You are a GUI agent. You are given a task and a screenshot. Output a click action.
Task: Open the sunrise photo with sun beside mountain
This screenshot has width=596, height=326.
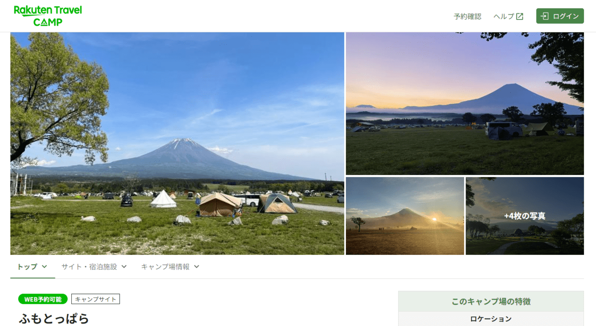pos(405,216)
